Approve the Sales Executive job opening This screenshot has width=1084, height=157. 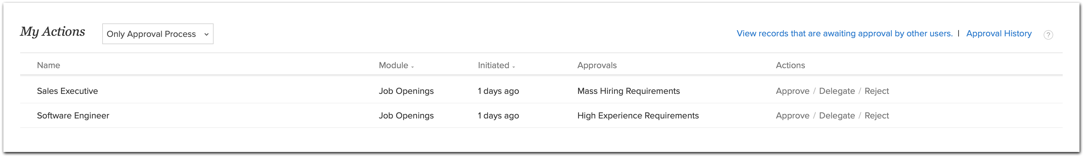792,91
